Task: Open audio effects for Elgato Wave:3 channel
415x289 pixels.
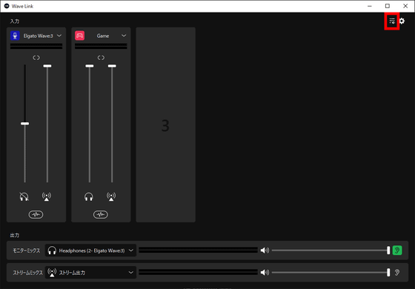Action: click(36, 214)
